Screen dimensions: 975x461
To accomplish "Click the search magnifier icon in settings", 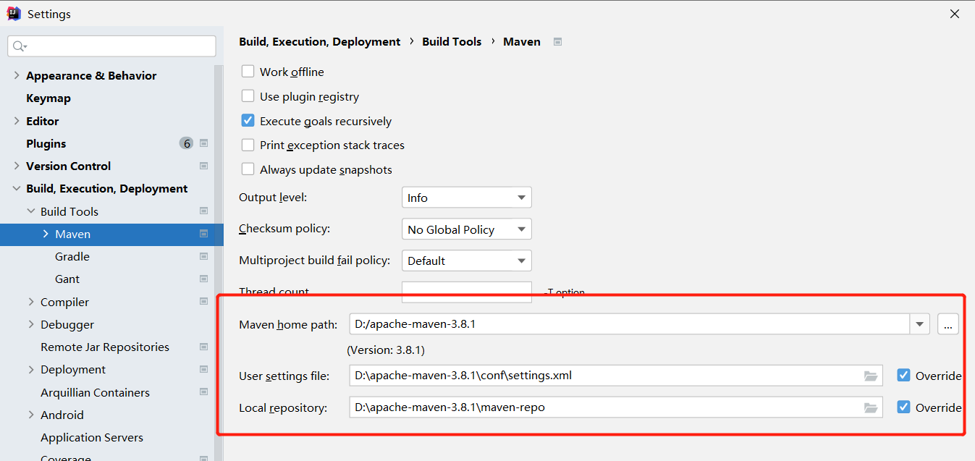I will point(19,46).
